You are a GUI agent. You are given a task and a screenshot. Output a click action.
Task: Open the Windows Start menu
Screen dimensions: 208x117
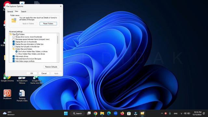click(x=66, y=113)
